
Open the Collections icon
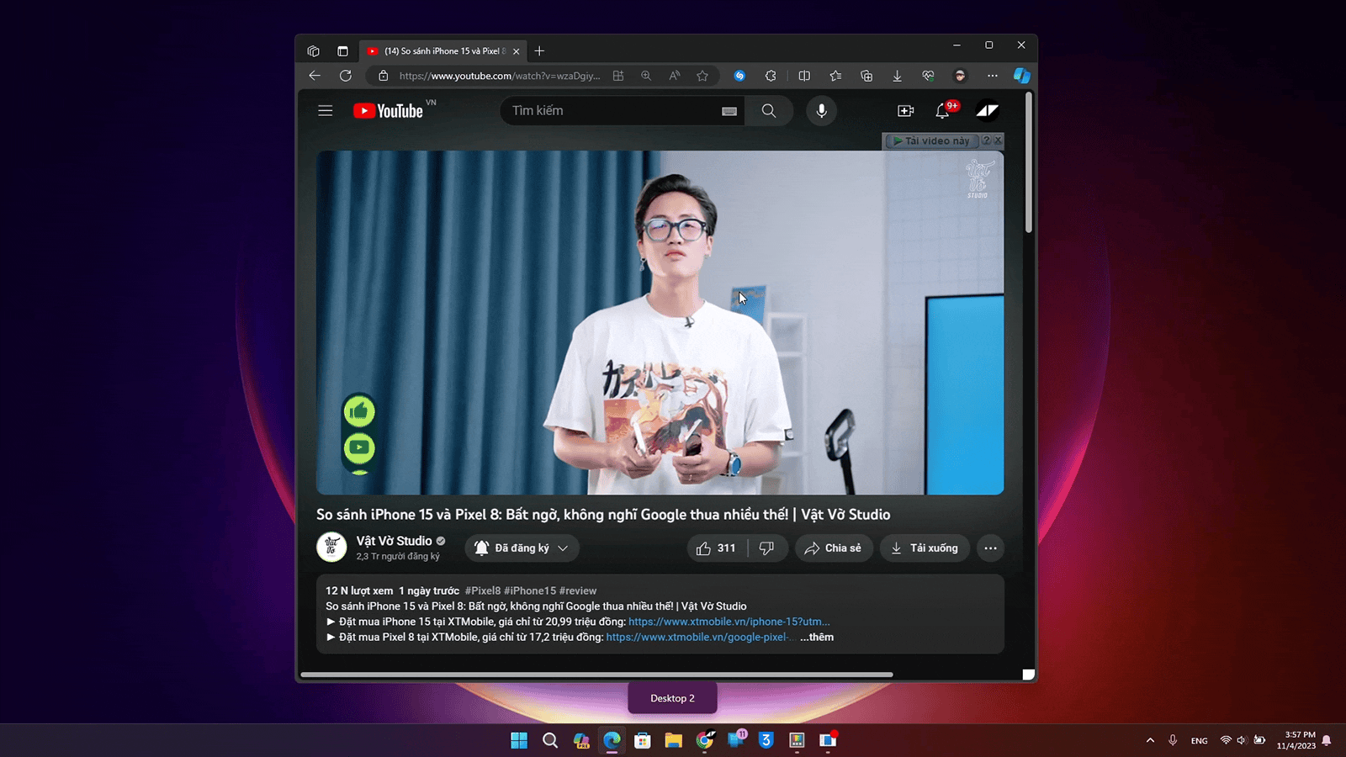tap(866, 76)
